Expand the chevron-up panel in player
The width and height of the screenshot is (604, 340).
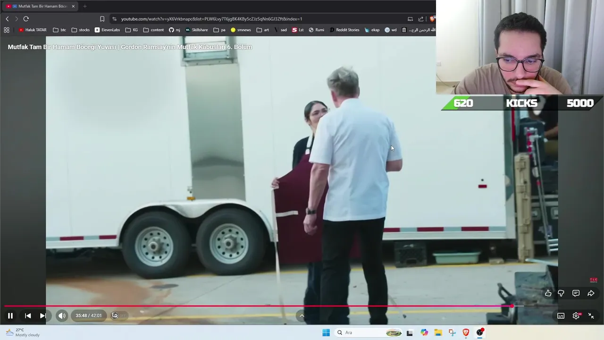(302, 315)
